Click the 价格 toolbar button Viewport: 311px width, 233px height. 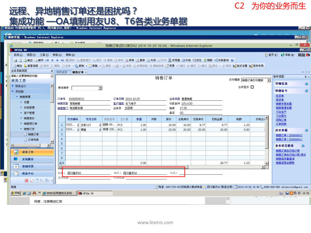186,60
